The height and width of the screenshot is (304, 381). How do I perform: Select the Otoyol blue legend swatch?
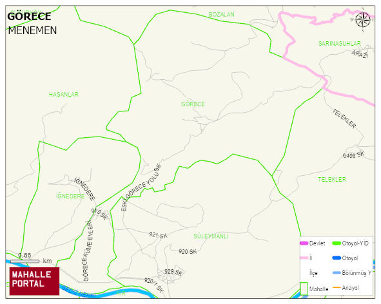337,258
